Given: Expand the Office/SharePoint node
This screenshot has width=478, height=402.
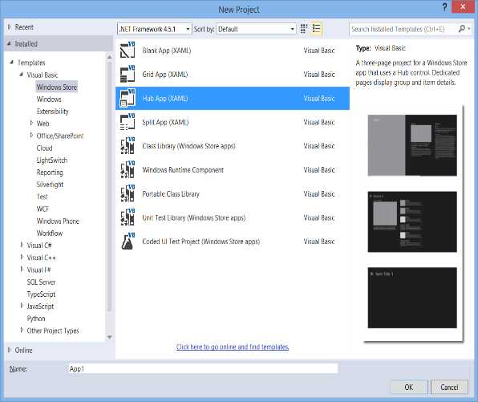Looking at the screenshot, I should [x=31, y=136].
